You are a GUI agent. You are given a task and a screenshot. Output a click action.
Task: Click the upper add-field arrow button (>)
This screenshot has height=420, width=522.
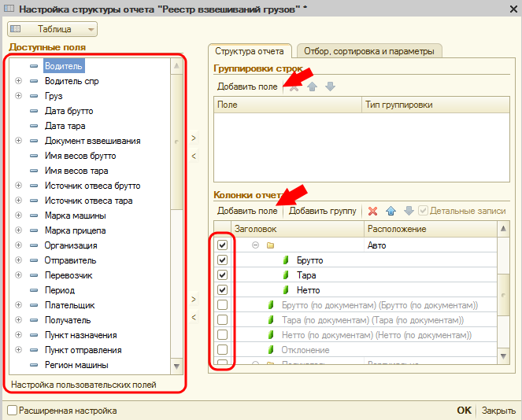194,138
